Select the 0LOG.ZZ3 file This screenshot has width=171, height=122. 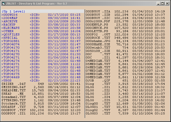(x=125, y=94)
